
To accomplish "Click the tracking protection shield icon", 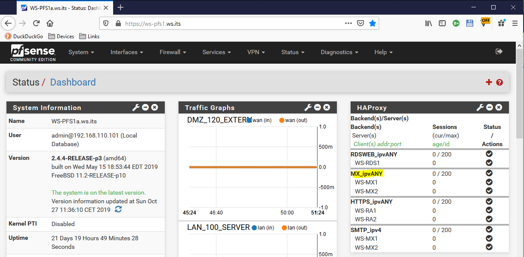I will tap(106, 24).
